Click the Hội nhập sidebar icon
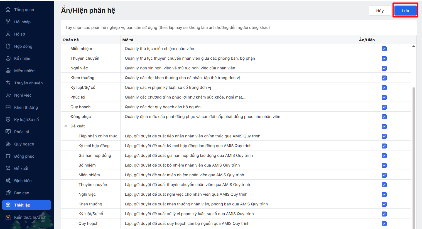422x229 pixels. (x=8, y=22)
